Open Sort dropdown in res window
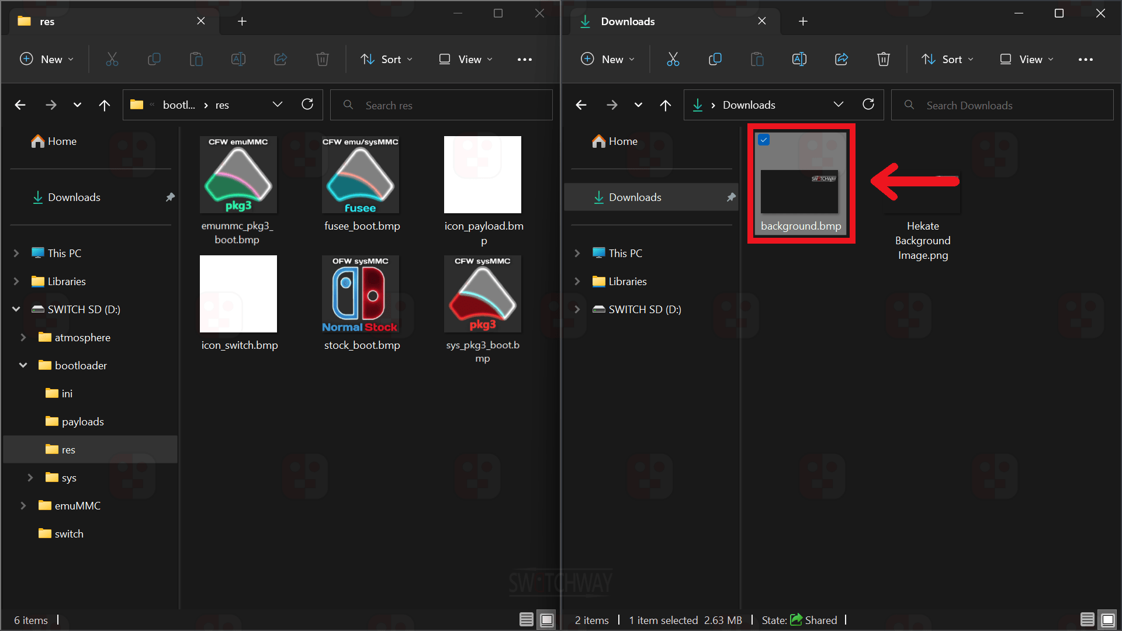The width and height of the screenshot is (1122, 631). tap(386, 59)
